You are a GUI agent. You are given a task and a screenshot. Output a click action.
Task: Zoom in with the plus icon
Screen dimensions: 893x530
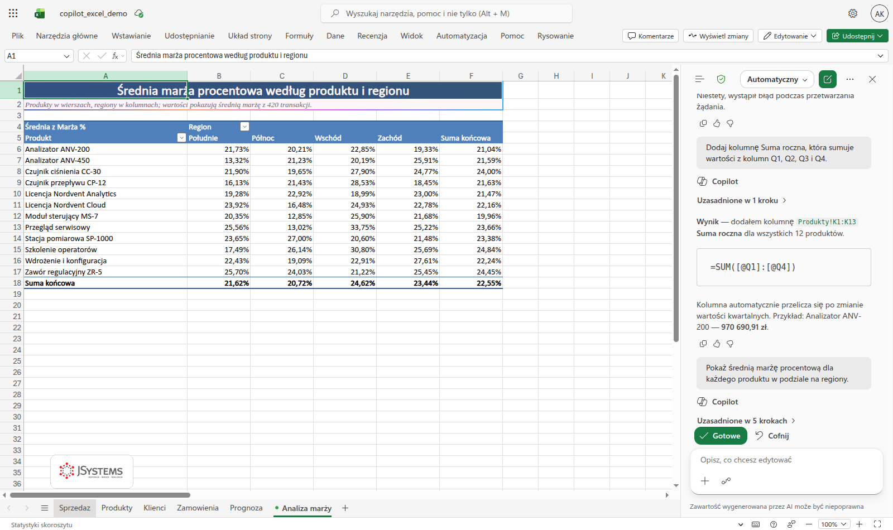tap(860, 524)
